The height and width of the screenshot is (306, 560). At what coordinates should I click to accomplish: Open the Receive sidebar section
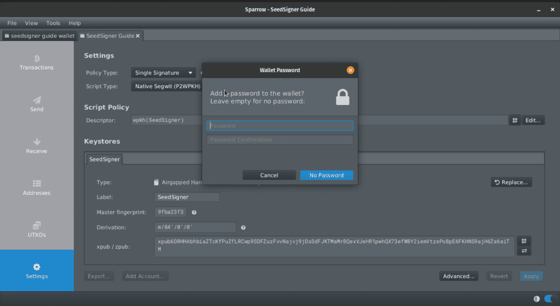37,146
